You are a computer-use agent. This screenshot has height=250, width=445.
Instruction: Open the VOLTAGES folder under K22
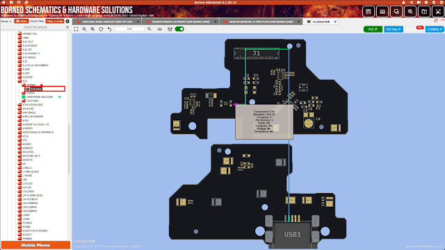click(33, 101)
